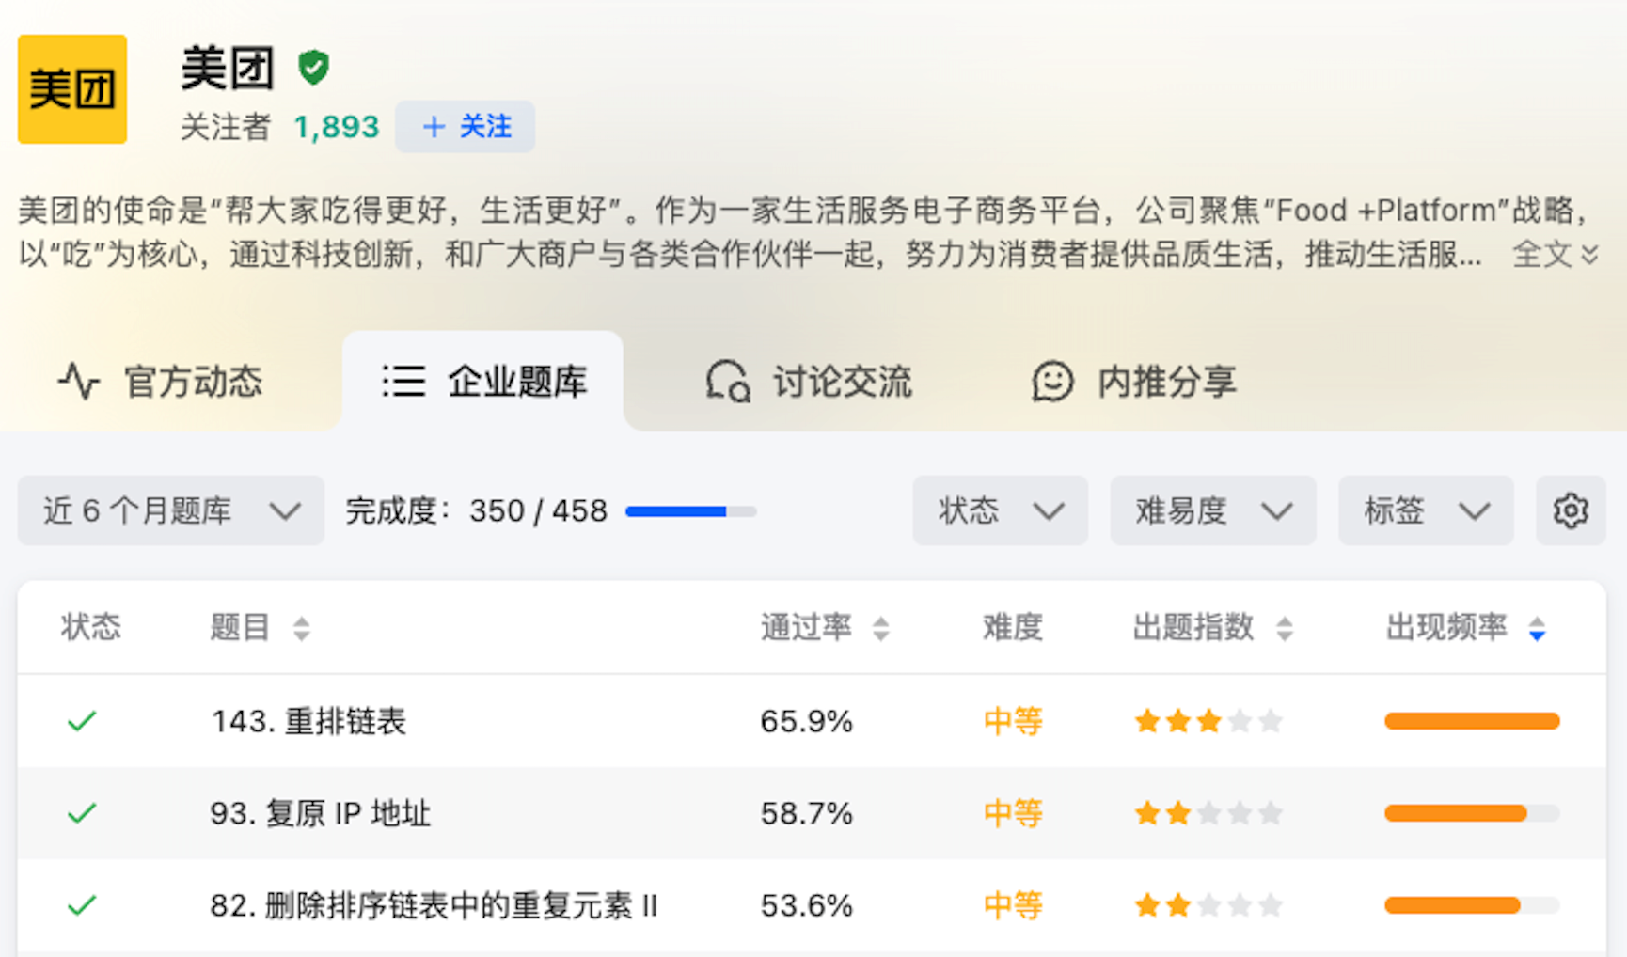The image size is (1627, 957).
Task: Open the 标签 filter dropdown
Action: coord(1427,511)
